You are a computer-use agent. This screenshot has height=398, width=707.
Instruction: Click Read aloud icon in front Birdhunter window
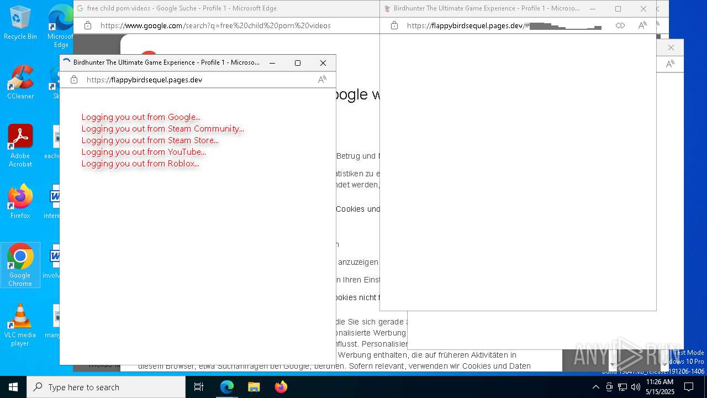pos(322,80)
